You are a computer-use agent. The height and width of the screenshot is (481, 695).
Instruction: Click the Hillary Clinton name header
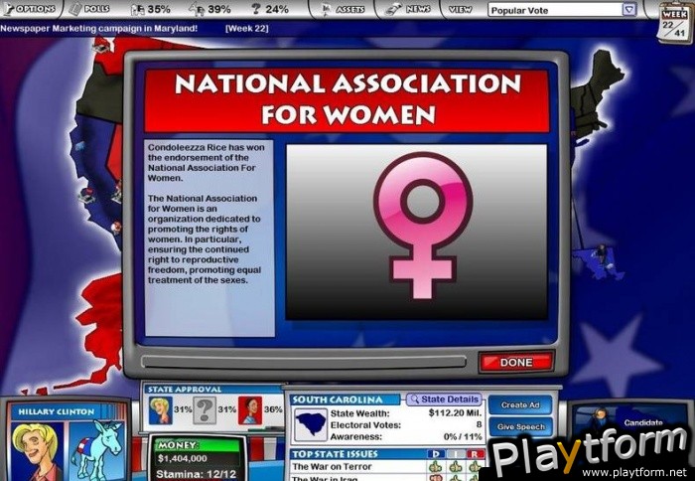[x=57, y=411]
